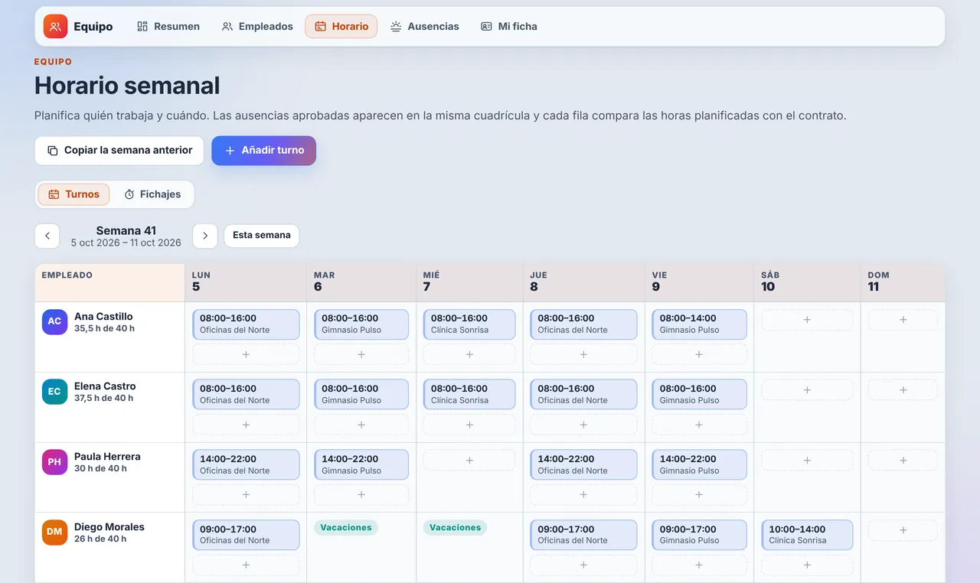Image resolution: width=980 pixels, height=583 pixels.
Task: Open the Resumen tab
Action: pyautogui.click(x=168, y=26)
